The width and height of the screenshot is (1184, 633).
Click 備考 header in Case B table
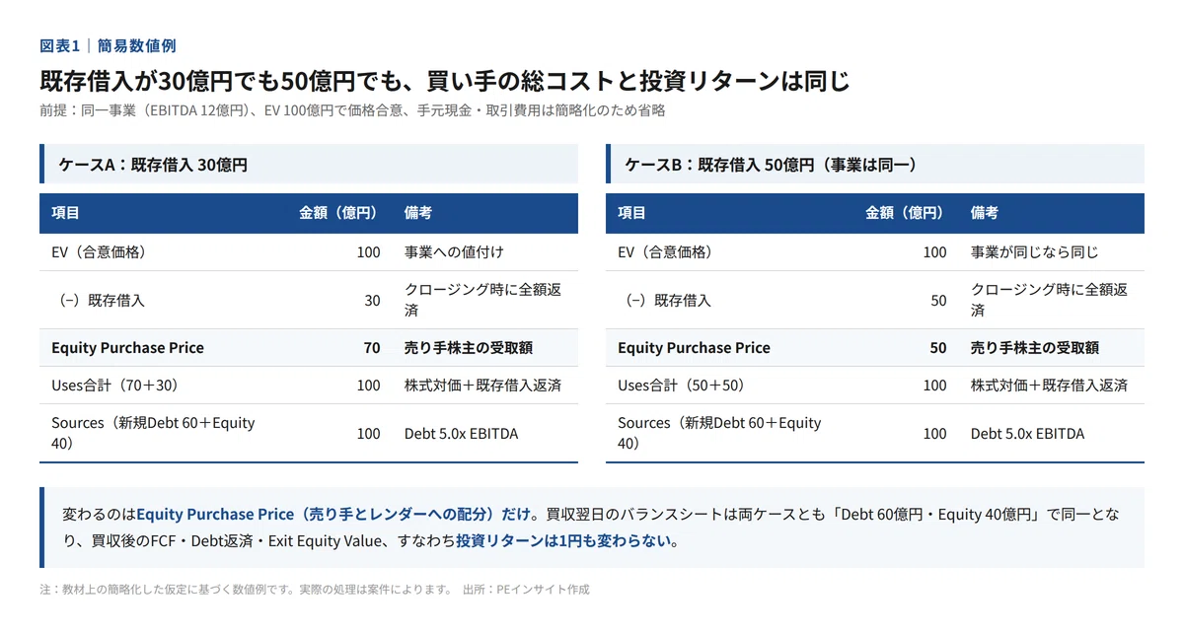coord(985,213)
